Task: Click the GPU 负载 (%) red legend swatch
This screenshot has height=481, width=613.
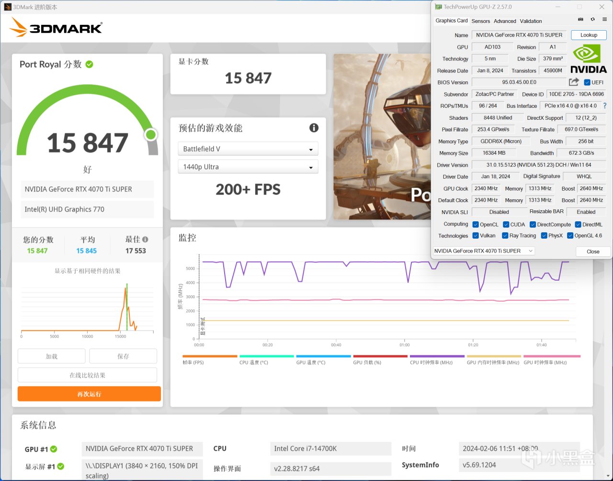Action: pos(380,356)
